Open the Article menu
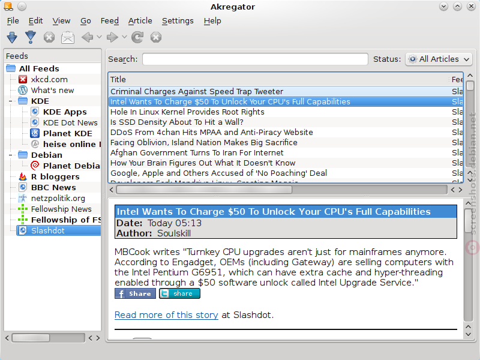 coord(140,21)
